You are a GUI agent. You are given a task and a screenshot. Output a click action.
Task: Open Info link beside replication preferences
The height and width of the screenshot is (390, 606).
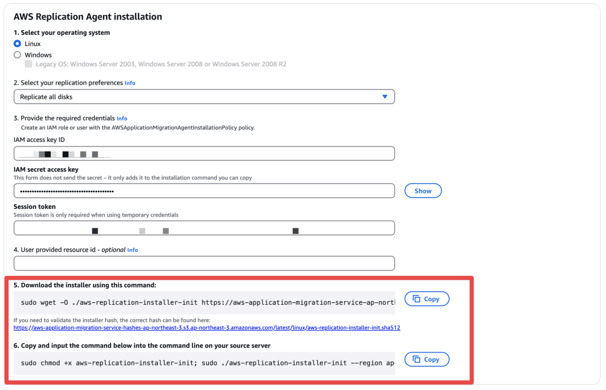coord(130,83)
